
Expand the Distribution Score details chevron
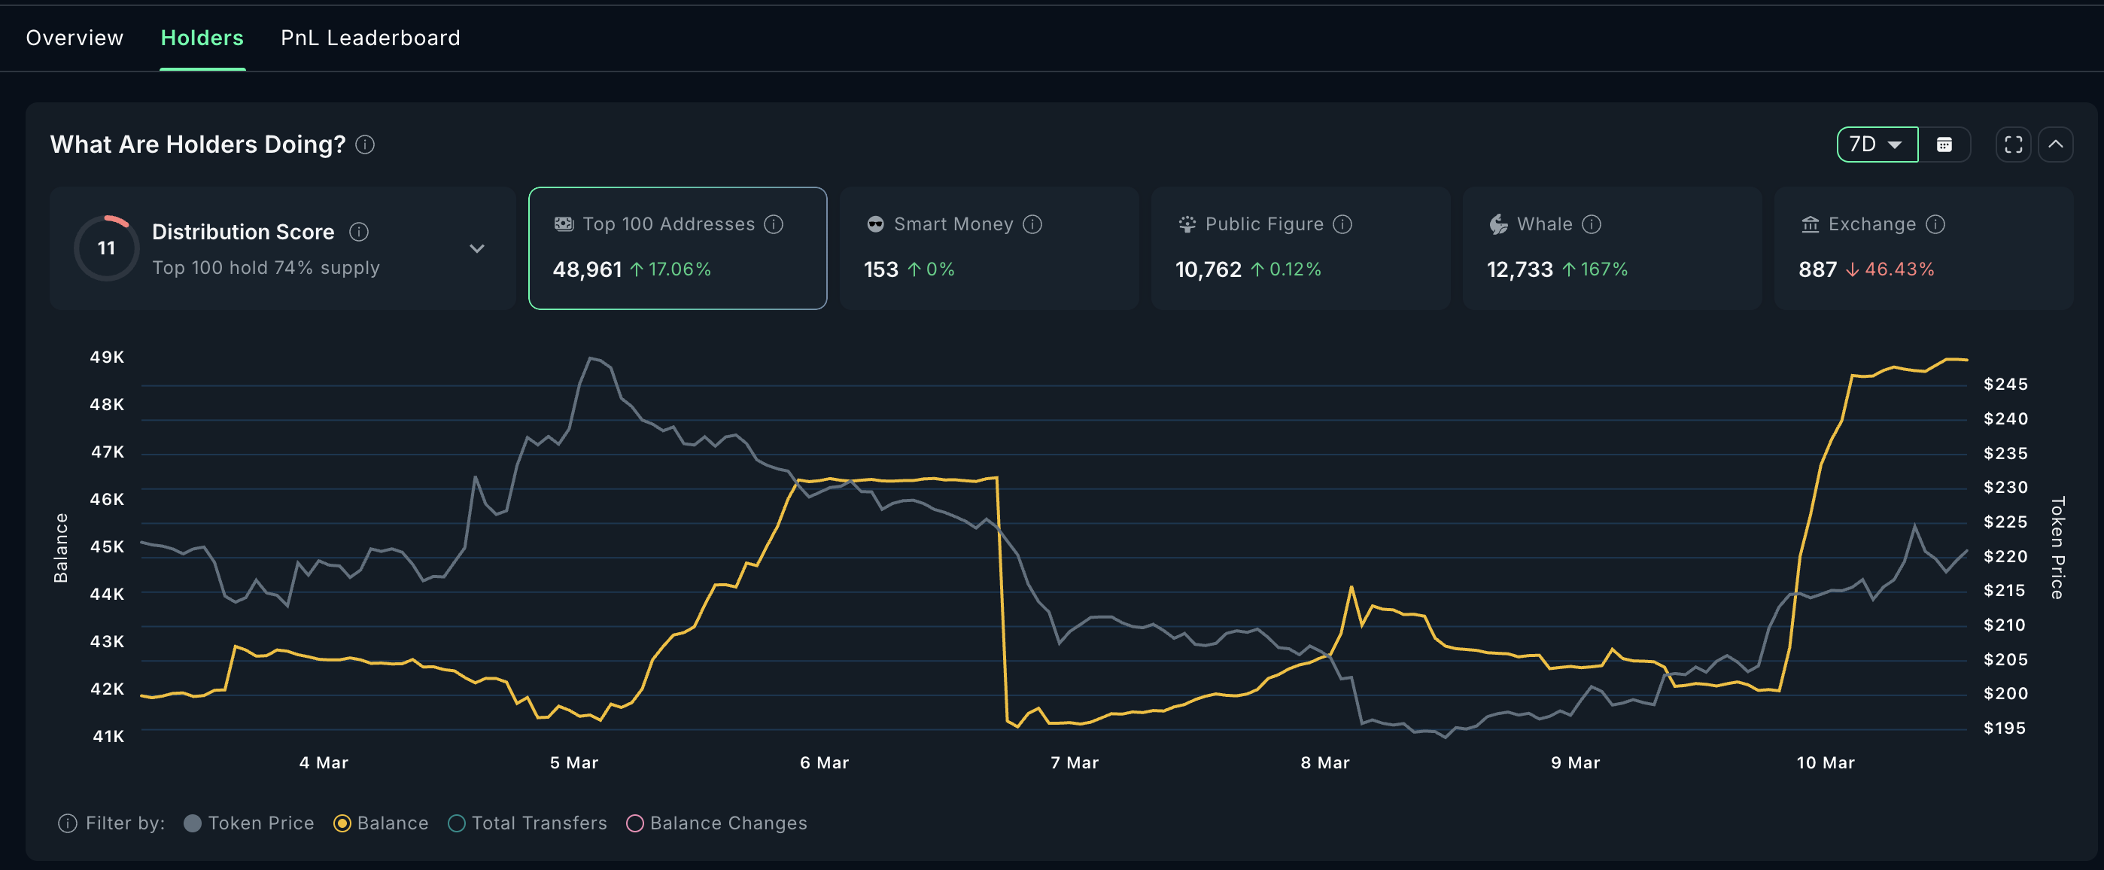478,248
